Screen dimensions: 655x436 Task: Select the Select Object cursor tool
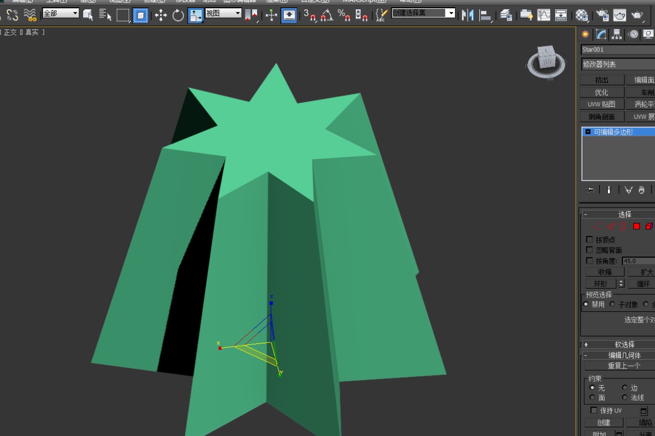pyautogui.click(x=88, y=16)
